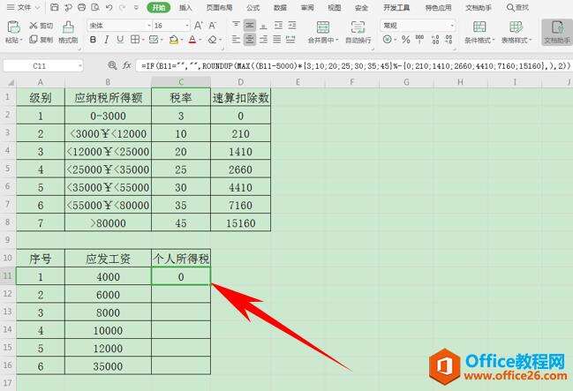Open the font size dropdown
This screenshot has height=391, width=573.
pyautogui.click(x=187, y=26)
